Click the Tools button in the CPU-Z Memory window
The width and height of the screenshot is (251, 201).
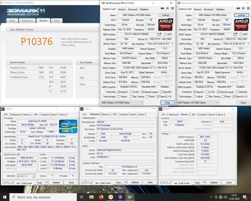pos(197,183)
